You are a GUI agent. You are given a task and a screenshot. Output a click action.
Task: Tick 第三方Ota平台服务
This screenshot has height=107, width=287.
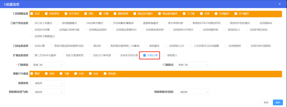(x=32, y=55)
